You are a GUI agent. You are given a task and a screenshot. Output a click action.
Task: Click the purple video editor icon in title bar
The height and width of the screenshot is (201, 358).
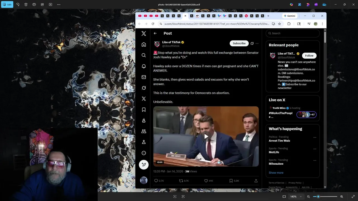click(316, 4)
